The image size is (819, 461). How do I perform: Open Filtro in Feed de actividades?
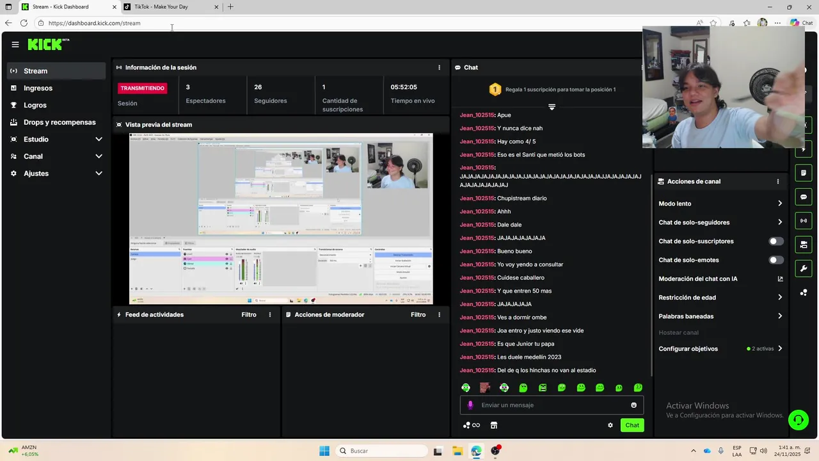click(249, 314)
